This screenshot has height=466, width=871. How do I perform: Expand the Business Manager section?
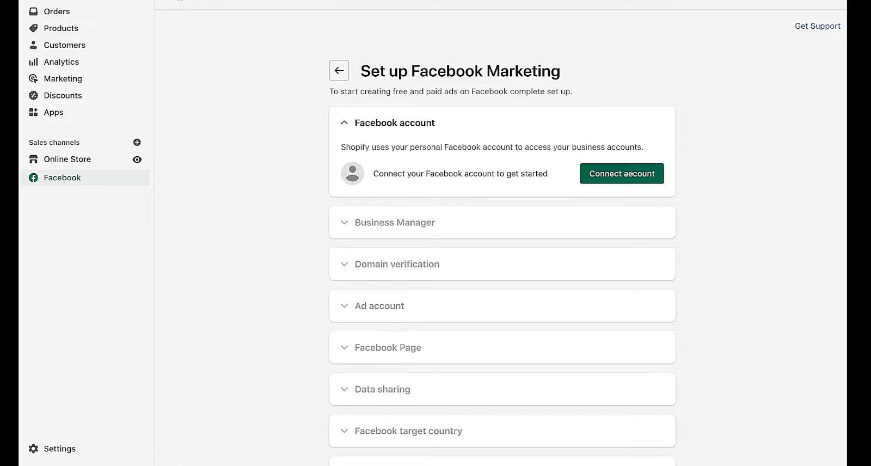coord(344,223)
